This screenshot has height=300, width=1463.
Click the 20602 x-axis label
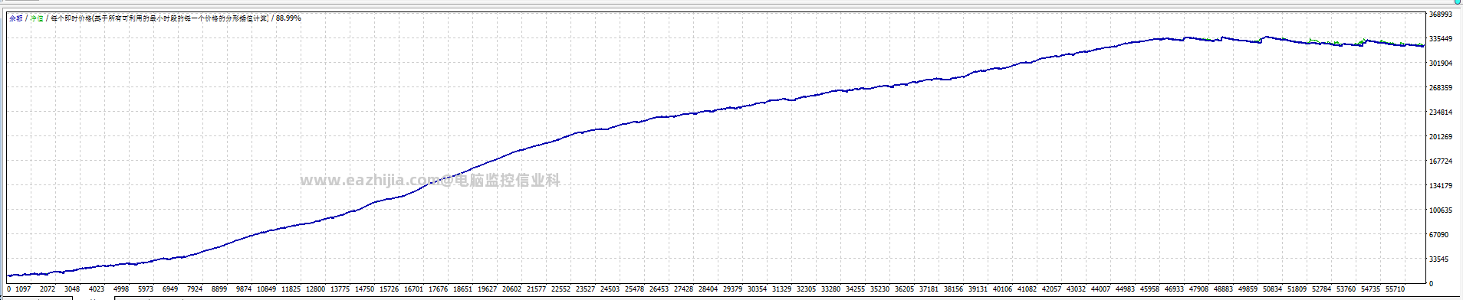pos(512,289)
